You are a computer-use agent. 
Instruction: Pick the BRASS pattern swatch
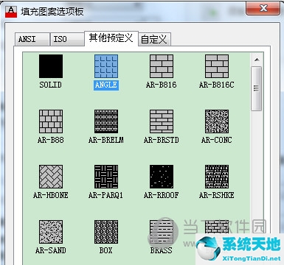[162, 232]
